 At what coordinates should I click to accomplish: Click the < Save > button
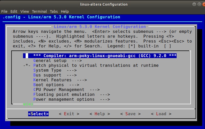click(131, 114)
